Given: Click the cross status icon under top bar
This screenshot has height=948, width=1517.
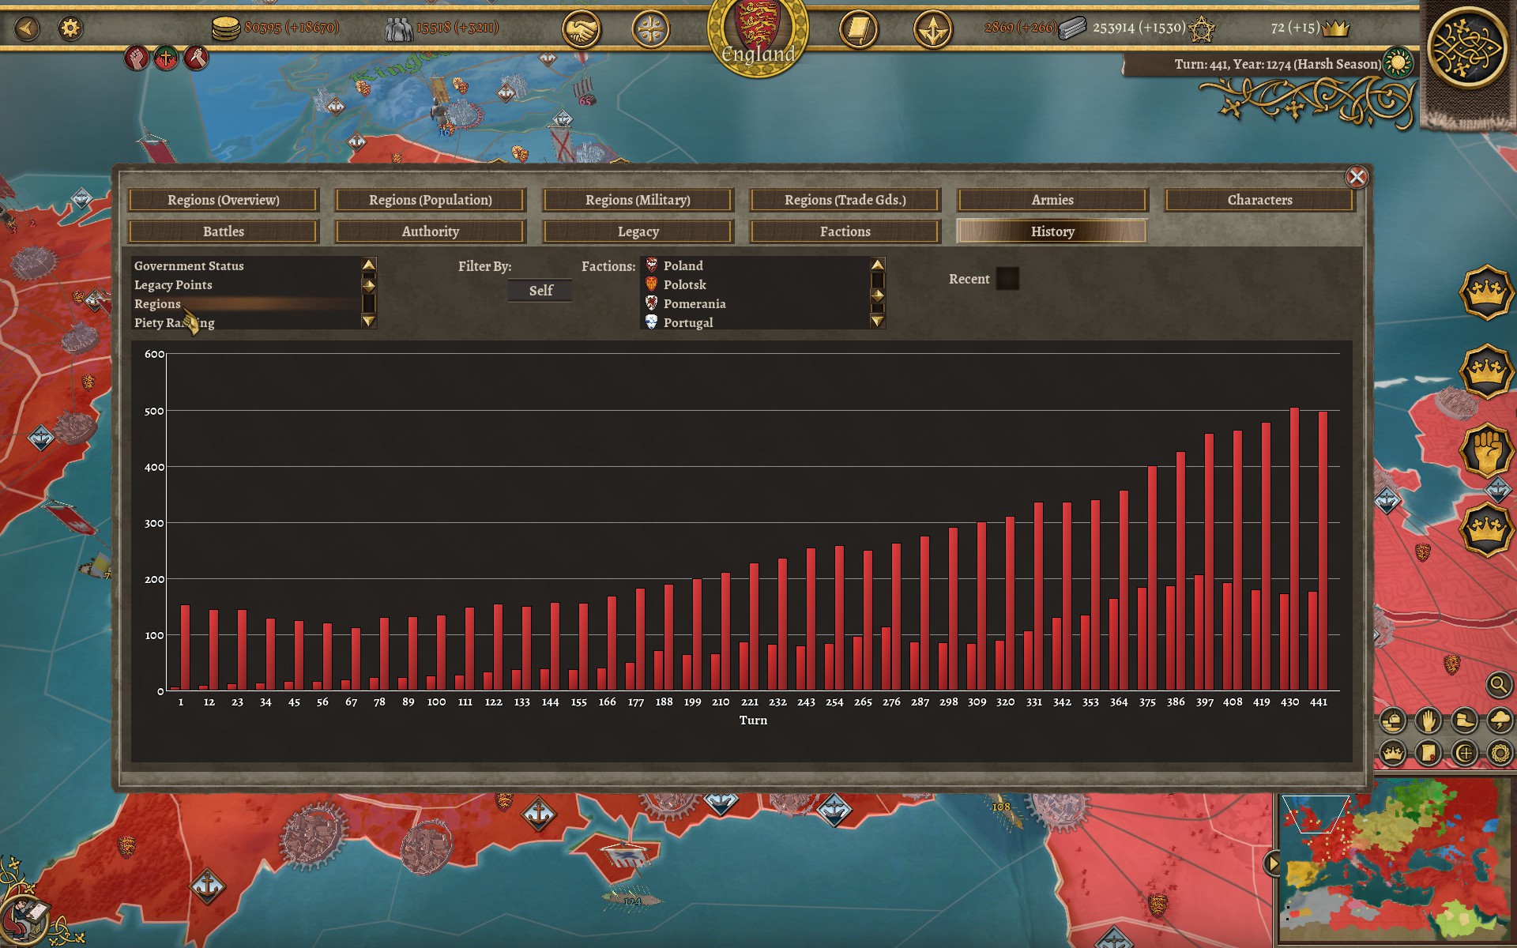Looking at the screenshot, I should click(166, 58).
